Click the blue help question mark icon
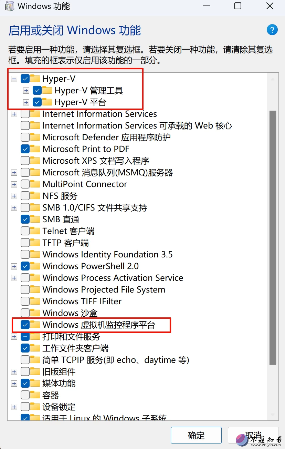Screen dimensions: 285x449 [x=272, y=30]
